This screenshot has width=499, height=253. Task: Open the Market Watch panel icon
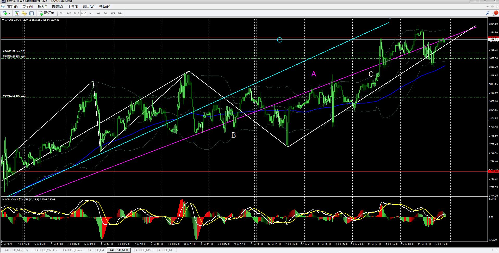click(17, 13)
